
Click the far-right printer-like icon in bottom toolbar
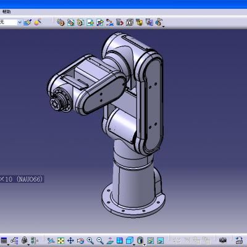[x=239, y=240]
